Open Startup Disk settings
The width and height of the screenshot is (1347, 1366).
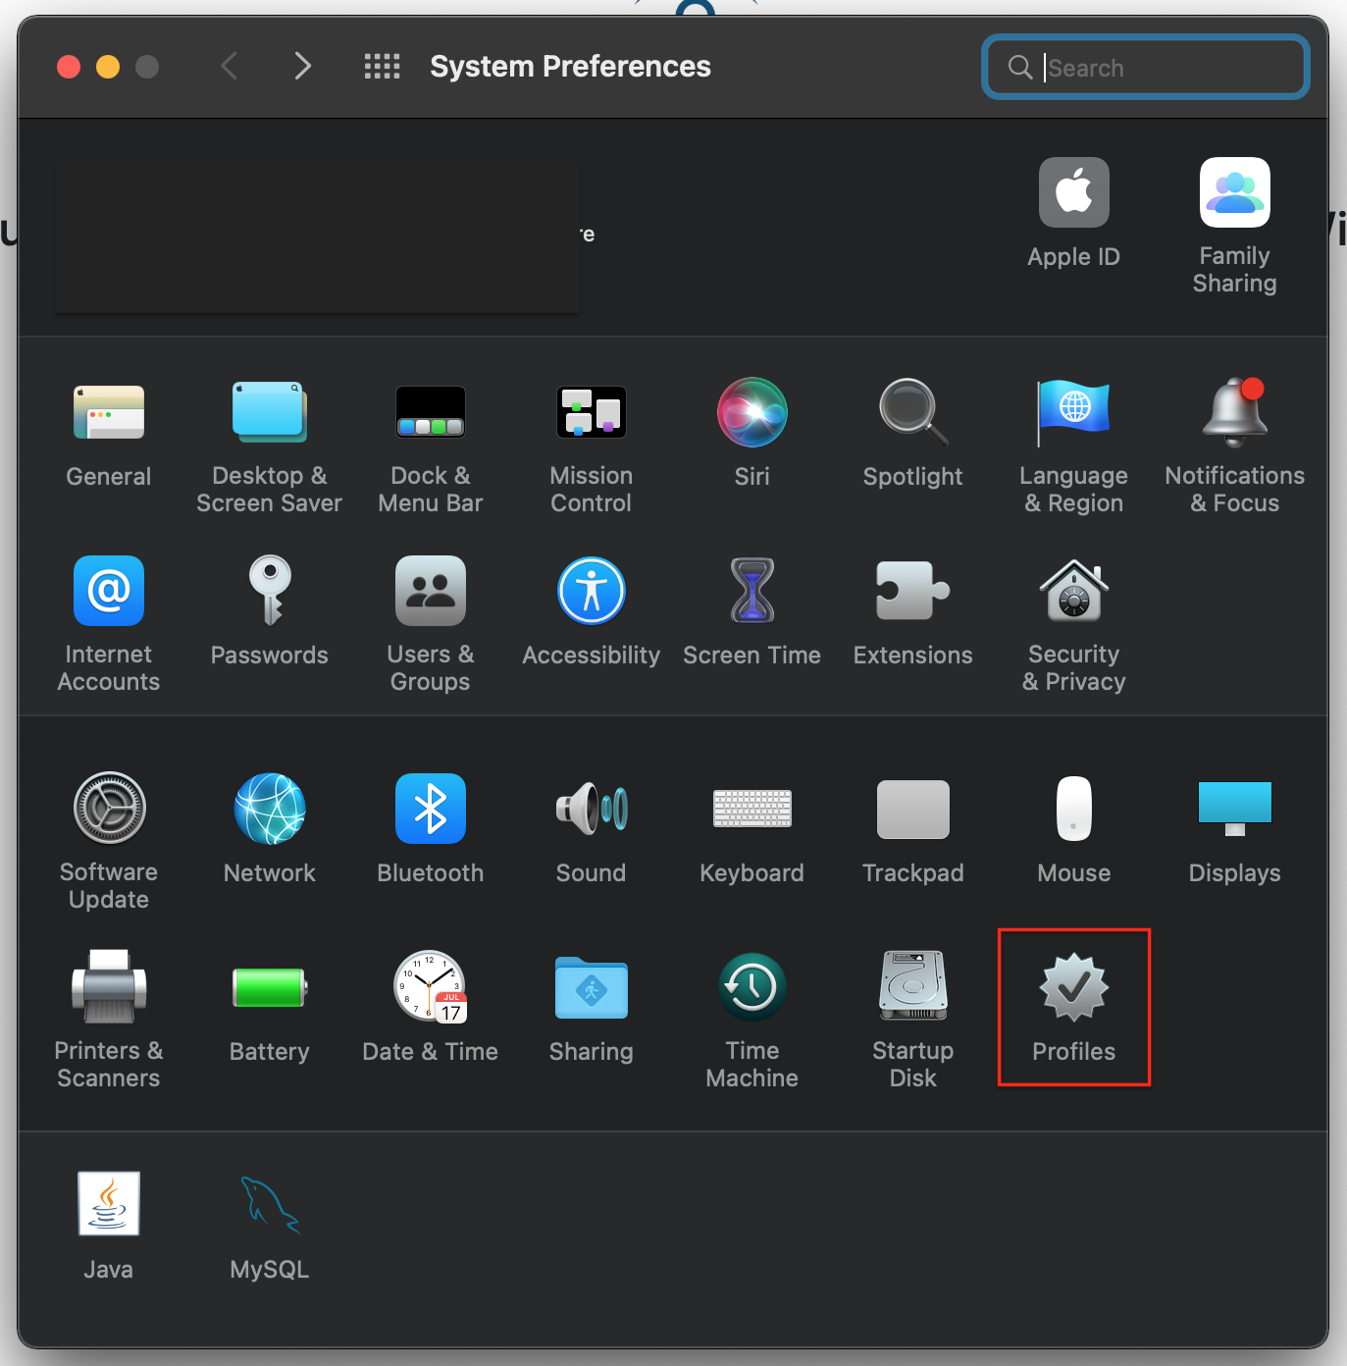(912, 987)
